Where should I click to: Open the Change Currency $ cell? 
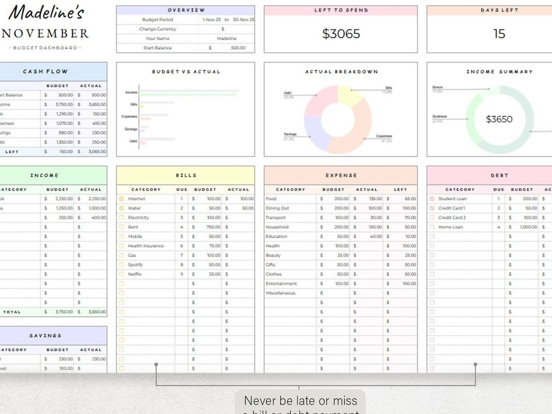click(x=226, y=29)
